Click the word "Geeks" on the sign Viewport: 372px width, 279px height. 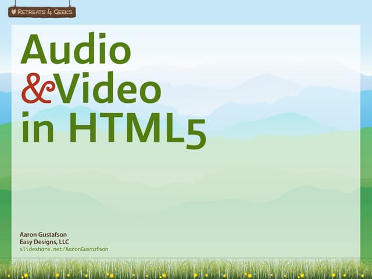(x=62, y=12)
